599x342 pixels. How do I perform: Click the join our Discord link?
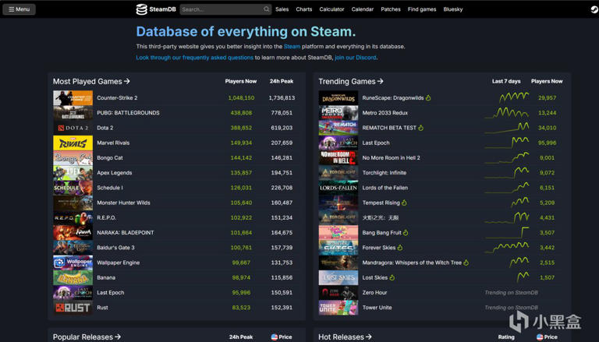356,57
